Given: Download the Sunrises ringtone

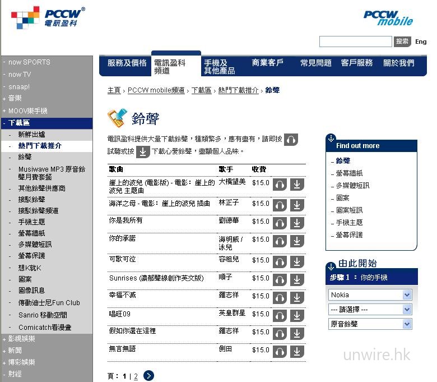Looking at the screenshot, I should 297,280.
